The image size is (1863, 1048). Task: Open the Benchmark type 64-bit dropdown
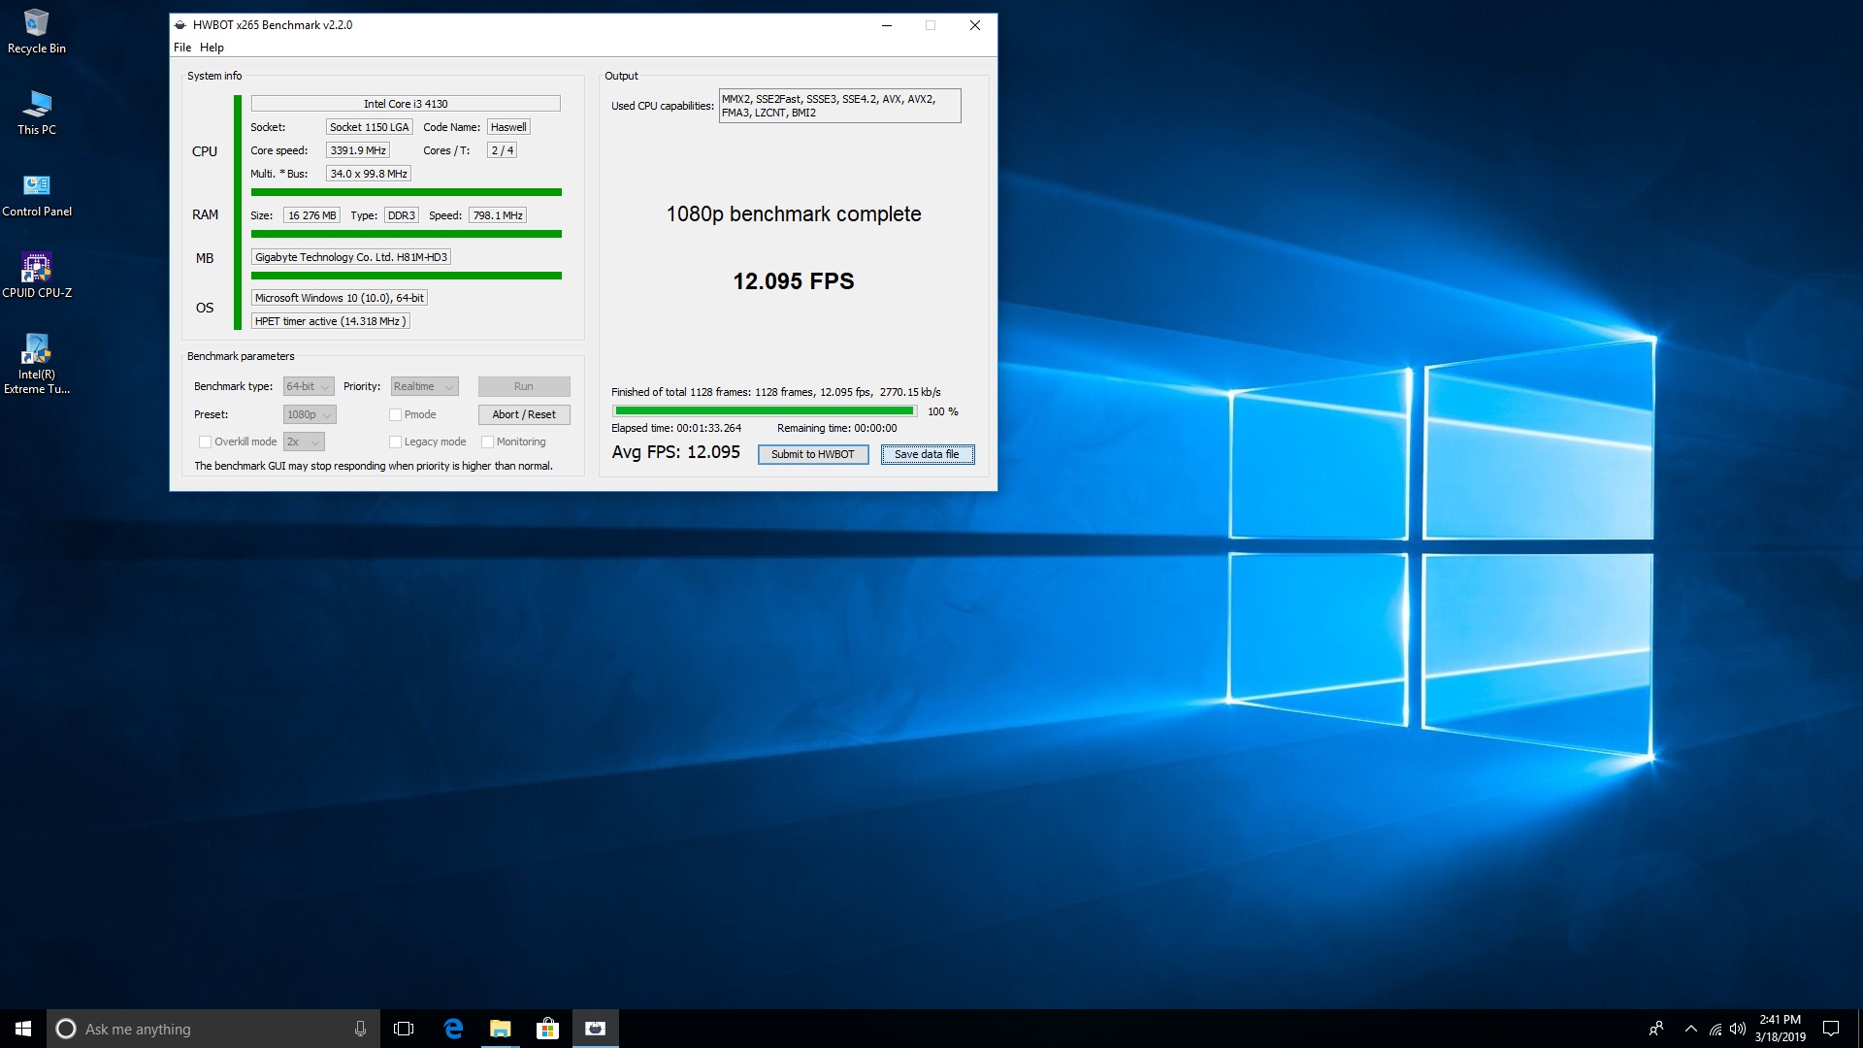pos(309,386)
